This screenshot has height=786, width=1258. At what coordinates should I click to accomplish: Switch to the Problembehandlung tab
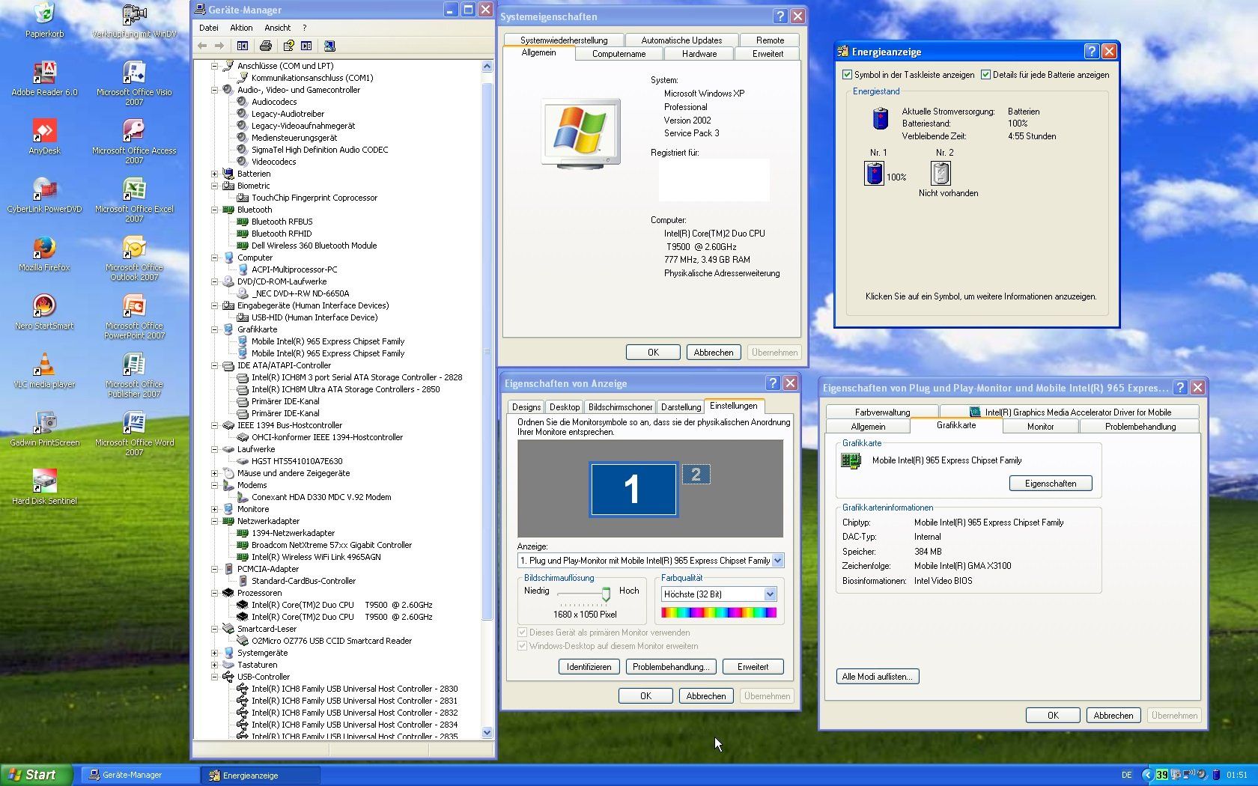pos(1140,427)
